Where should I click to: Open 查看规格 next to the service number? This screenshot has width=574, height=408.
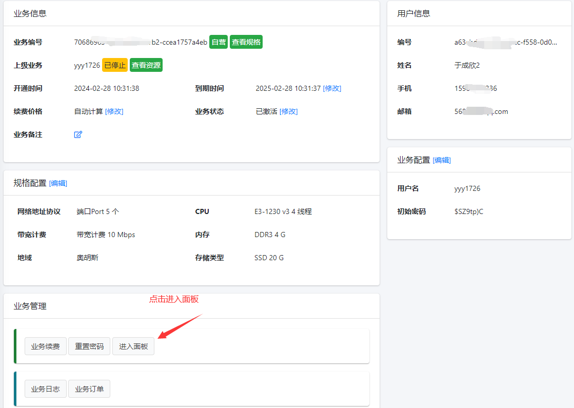click(x=246, y=42)
